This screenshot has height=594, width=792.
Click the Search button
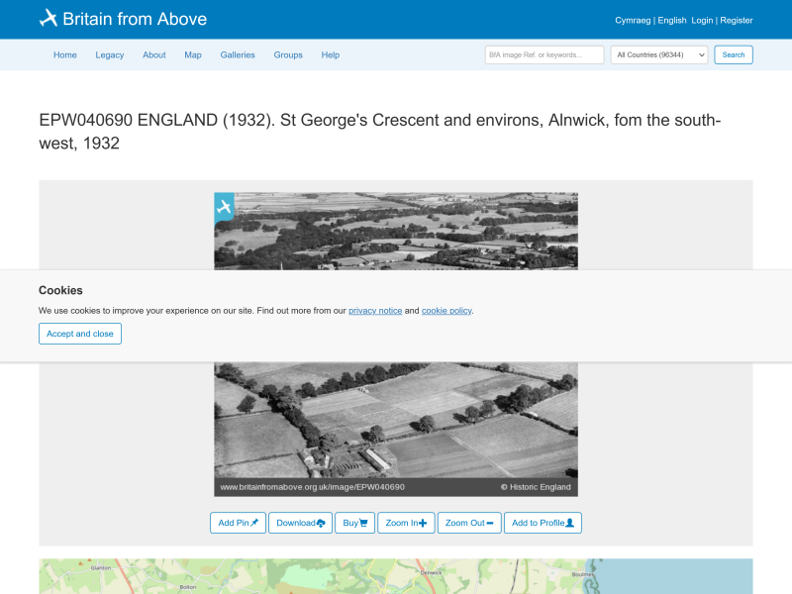click(x=734, y=54)
